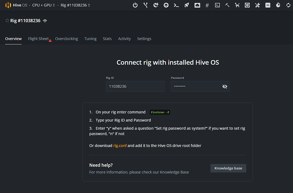The height and width of the screenshot is (193, 293).
Task: Open the Overclocking tab
Action: [67, 39]
